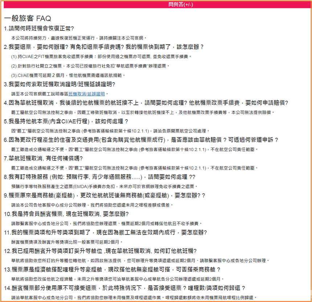Select question 7 about flight cancellation compensation
This screenshot has width=312, height=302.
pyautogui.click(x=44, y=158)
